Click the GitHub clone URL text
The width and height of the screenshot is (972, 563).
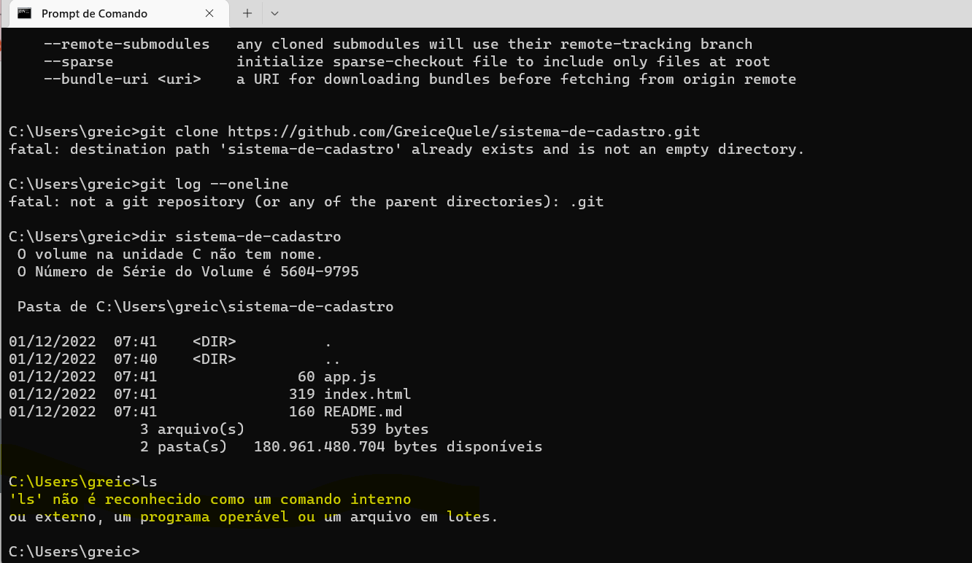pyautogui.click(x=463, y=132)
